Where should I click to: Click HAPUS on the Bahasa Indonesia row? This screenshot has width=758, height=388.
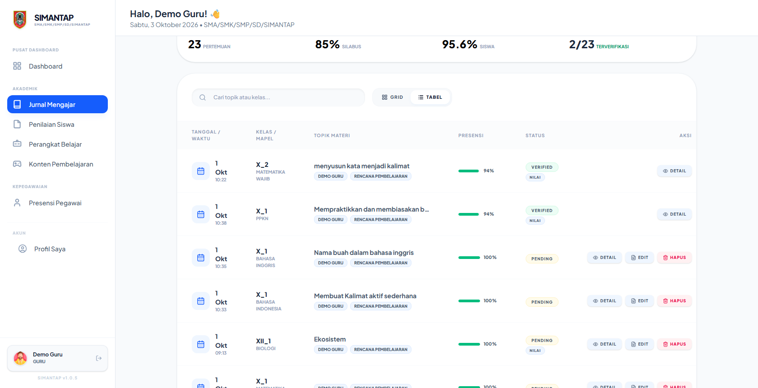[675, 301]
